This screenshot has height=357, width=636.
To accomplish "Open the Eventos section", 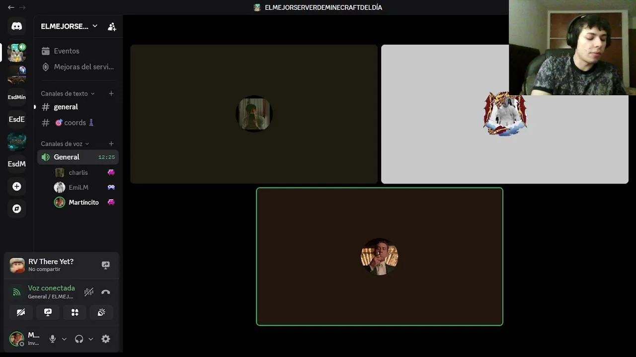I will point(78,51).
